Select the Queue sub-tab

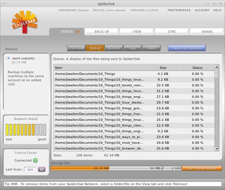(x=95, y=48)
